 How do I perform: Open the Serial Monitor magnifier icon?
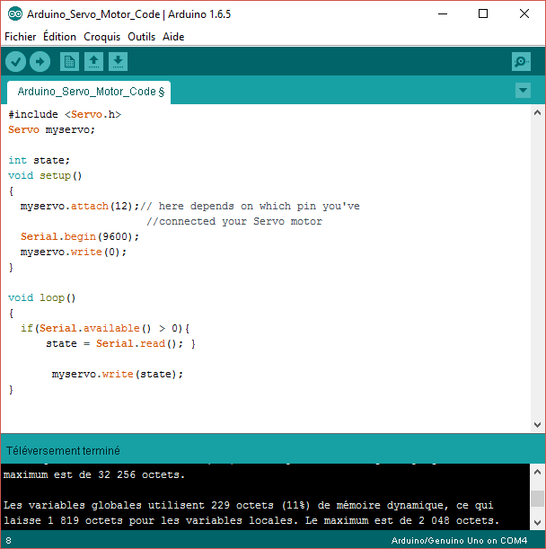[x=521, y=62]
